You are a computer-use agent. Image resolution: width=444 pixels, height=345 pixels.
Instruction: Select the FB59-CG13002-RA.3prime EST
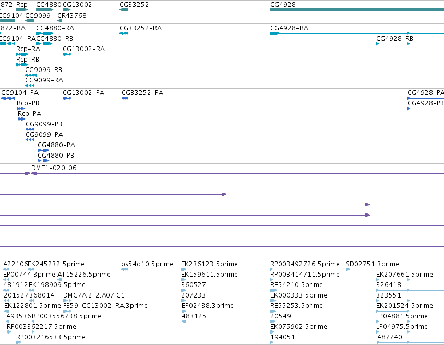point(105,306)
